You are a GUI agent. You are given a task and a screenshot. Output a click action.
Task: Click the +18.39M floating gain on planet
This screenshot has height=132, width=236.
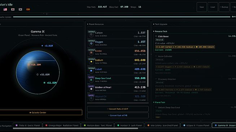pyautogui.click(x=35, y=65)
